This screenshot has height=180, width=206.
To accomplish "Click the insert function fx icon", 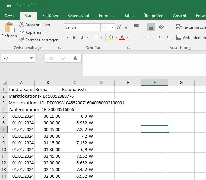I will [75, 58].
